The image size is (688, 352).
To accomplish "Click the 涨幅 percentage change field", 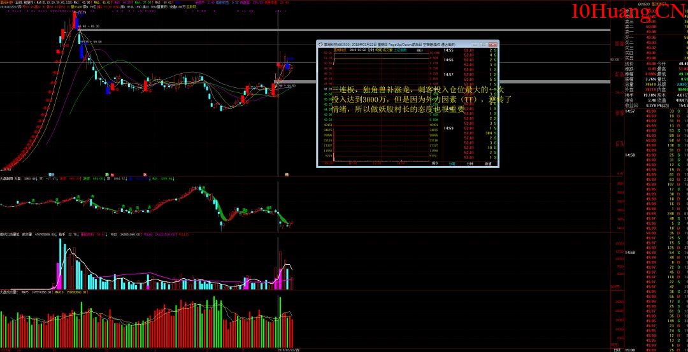I will click(x=641, y=74).
